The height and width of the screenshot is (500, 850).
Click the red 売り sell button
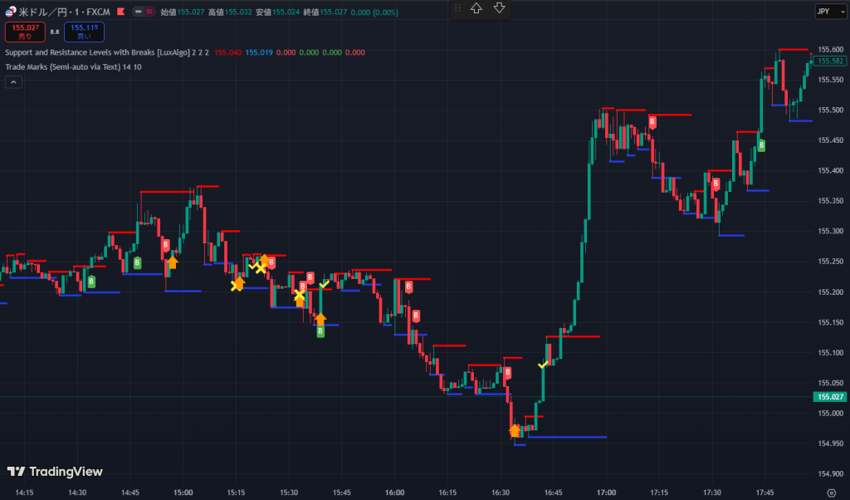tap(23, 32)
